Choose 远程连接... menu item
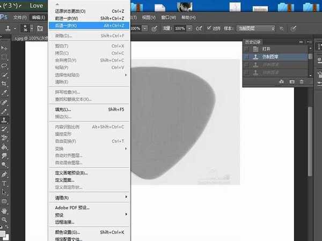Image resolution: width=322 pixels, height=241 pixels. (89, 222)
